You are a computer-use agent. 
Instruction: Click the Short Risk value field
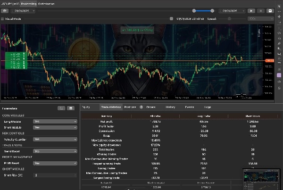55,175
